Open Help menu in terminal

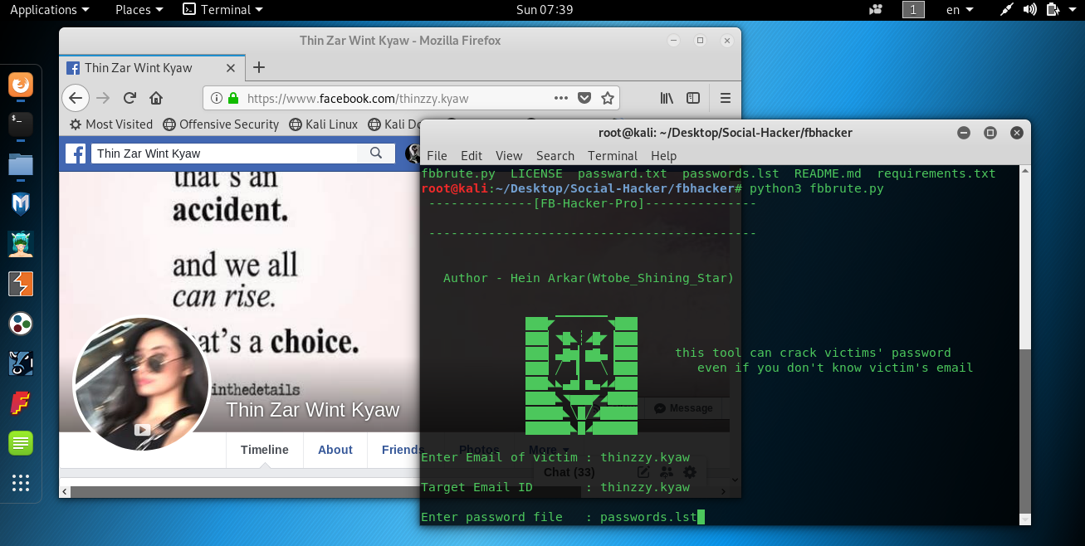pos(663,156)
